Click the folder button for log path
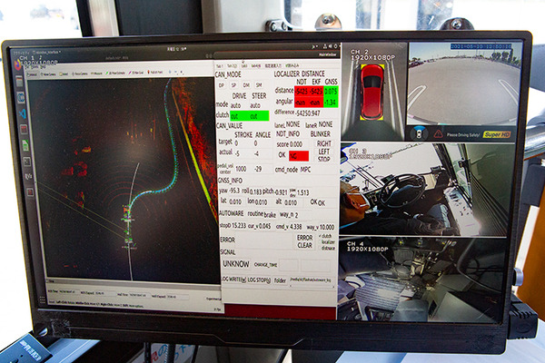Screen dimensions: 545x363 (x=280, y=280)
